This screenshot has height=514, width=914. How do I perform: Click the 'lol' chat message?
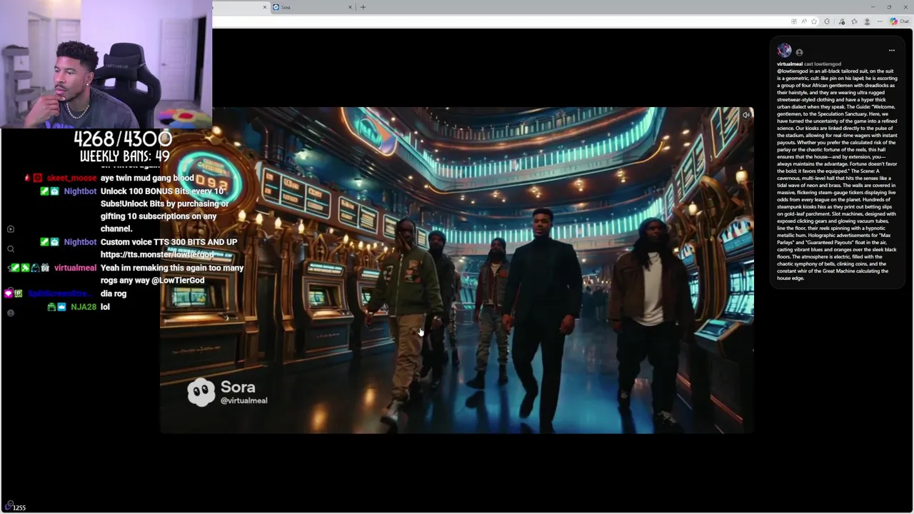pos(105,307)
